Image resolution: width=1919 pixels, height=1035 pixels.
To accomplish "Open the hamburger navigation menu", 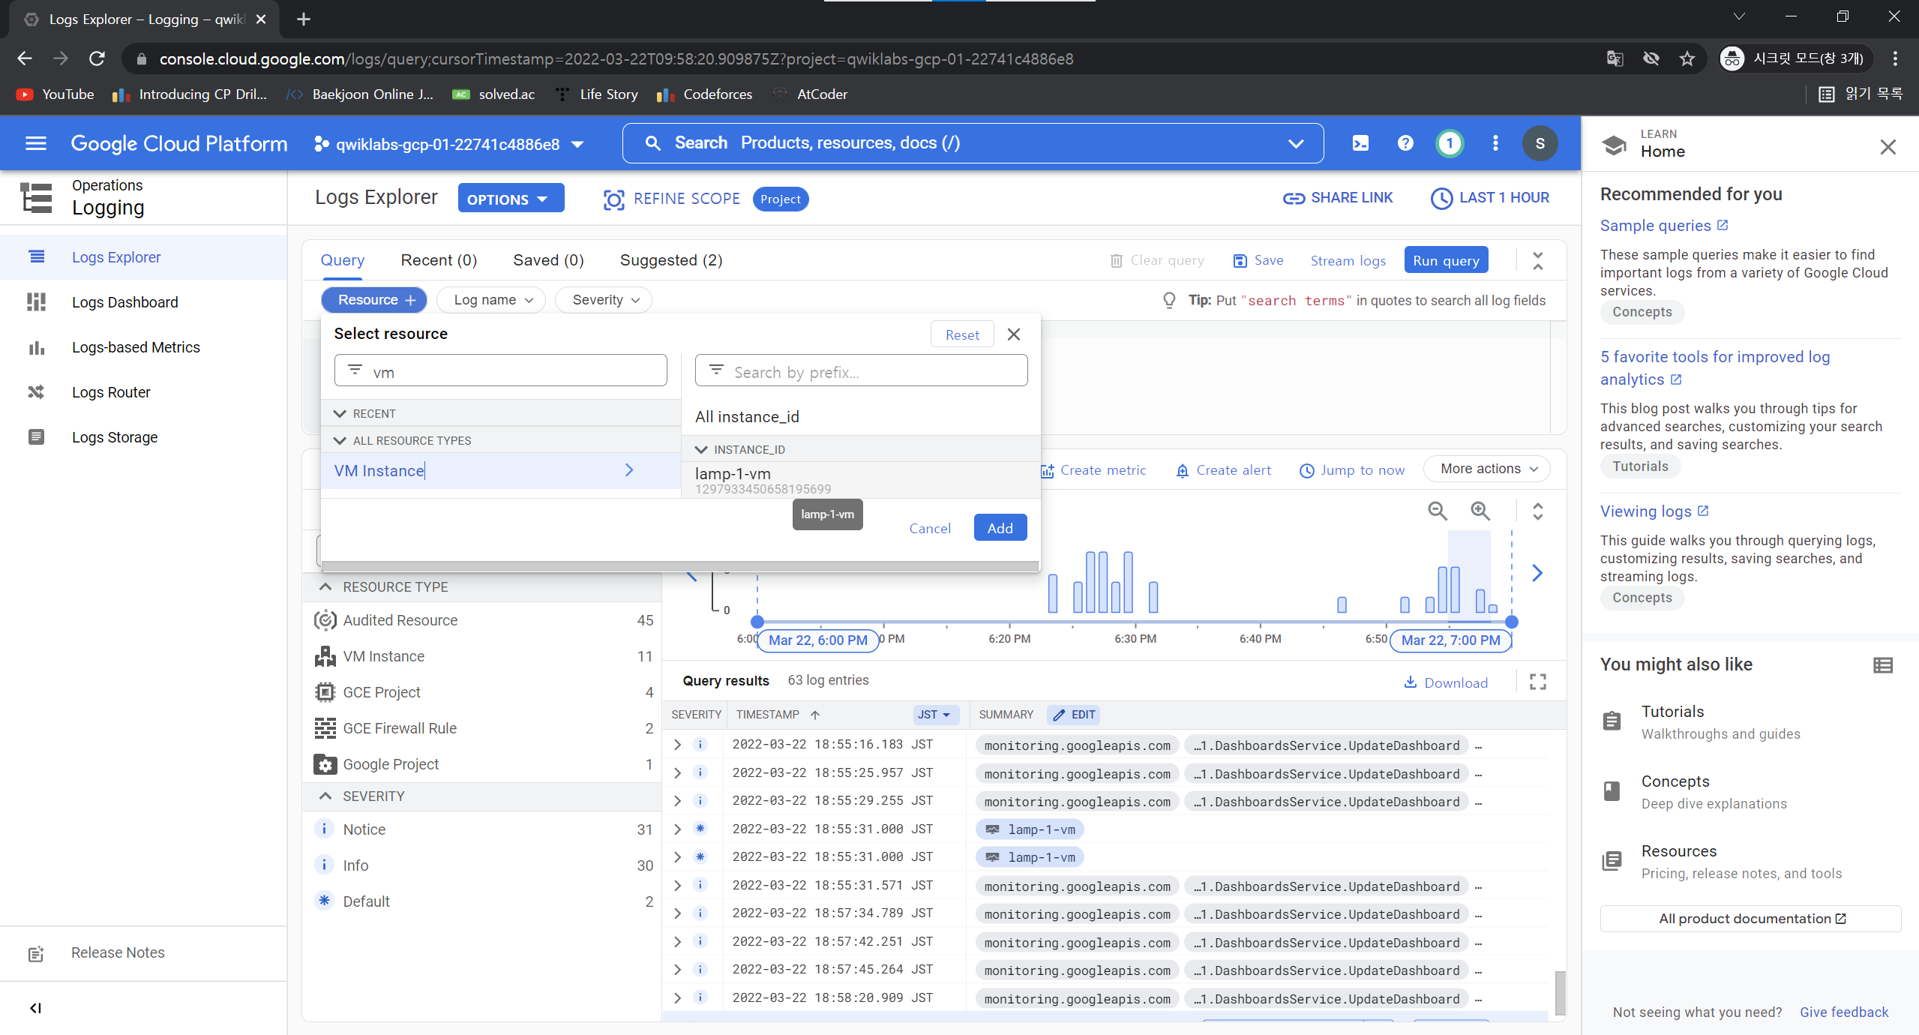I will pyautogui.click(x=36, y=143).
